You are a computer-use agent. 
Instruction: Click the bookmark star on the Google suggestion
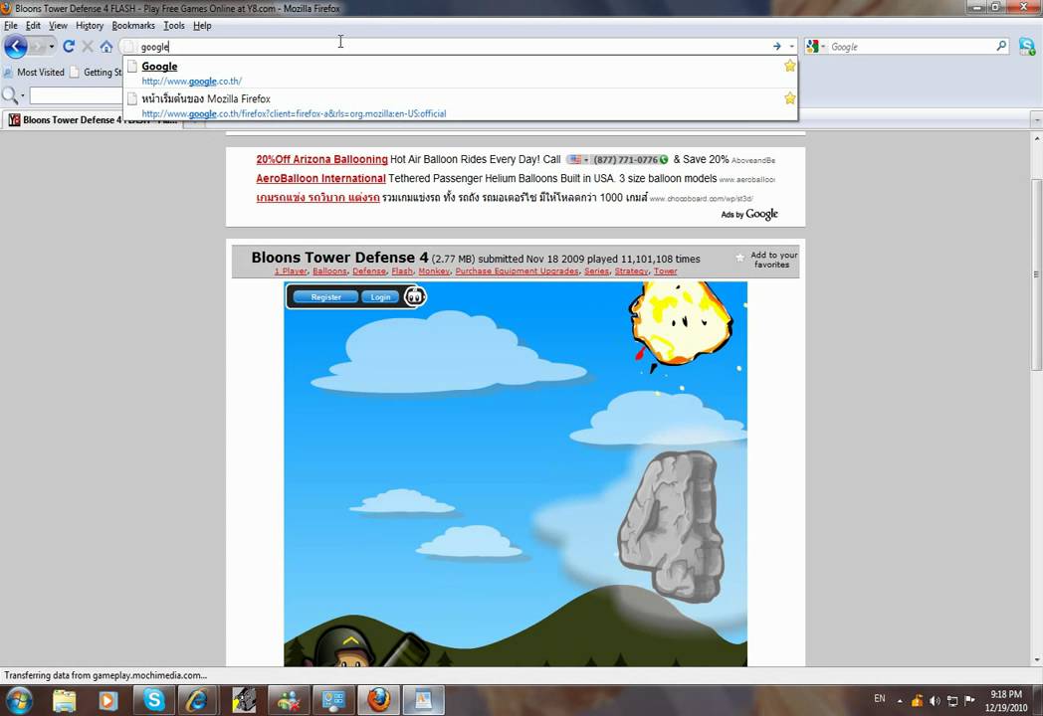click(x=789, y=66)
